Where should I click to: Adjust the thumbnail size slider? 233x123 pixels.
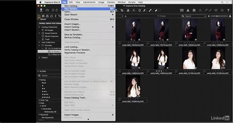click(x=219, y=16)
